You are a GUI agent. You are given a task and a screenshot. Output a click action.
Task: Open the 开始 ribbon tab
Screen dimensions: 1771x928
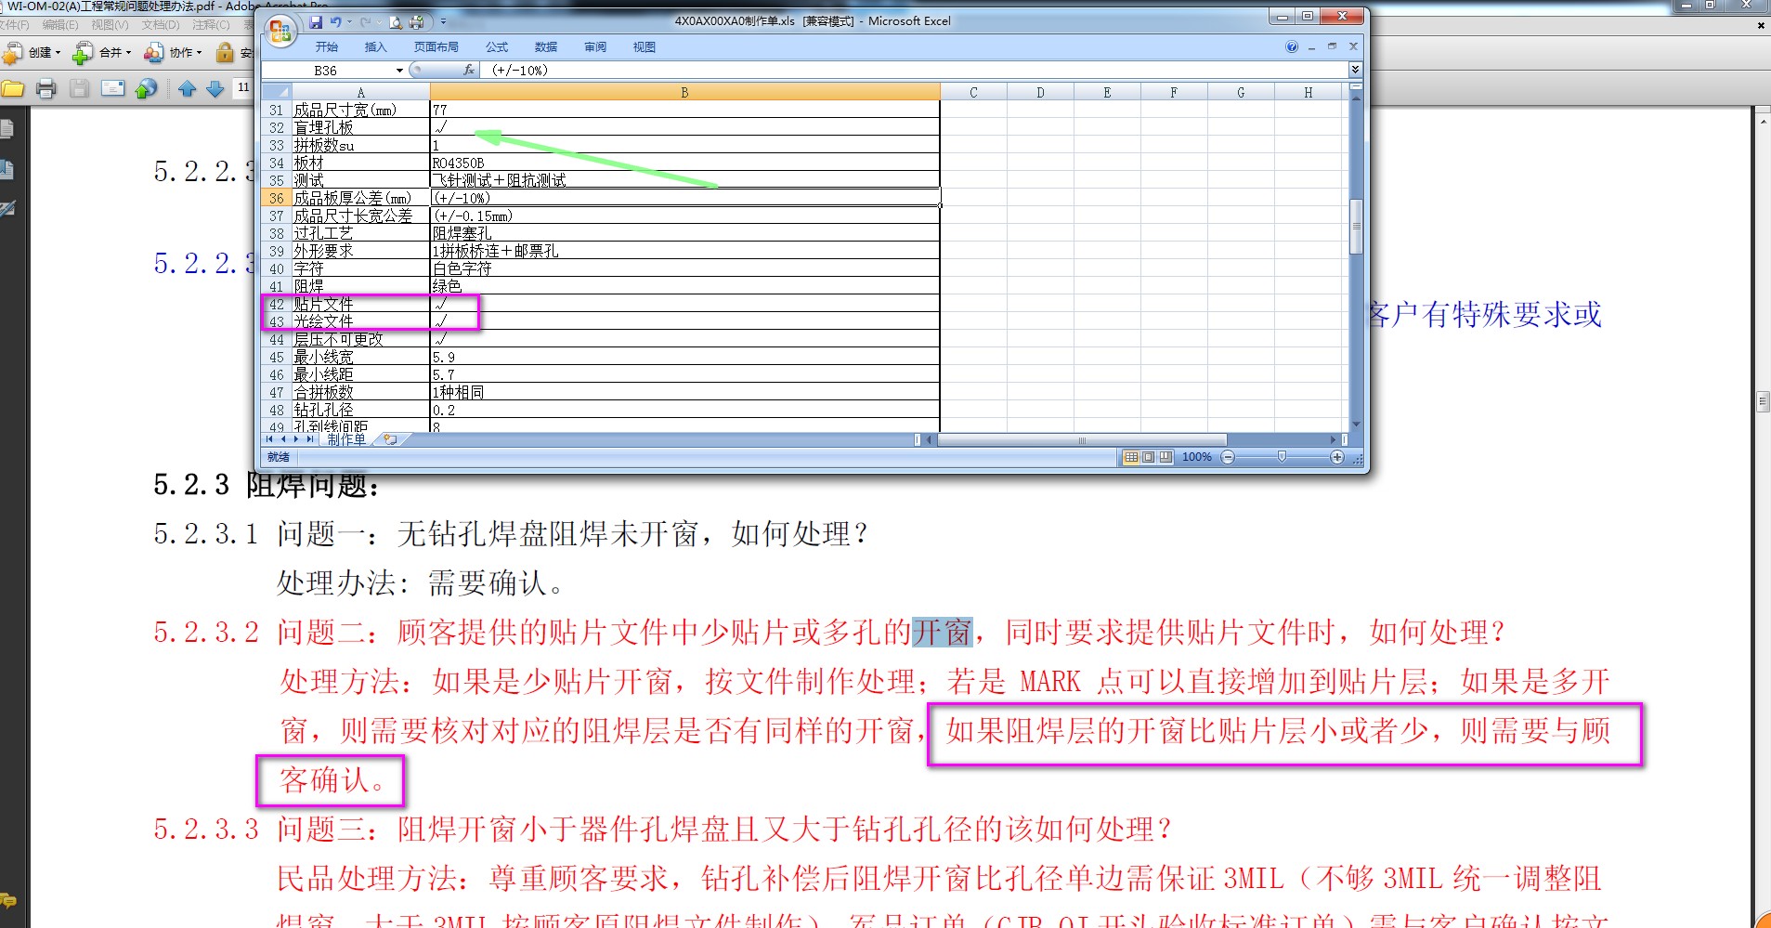(326, 46)
